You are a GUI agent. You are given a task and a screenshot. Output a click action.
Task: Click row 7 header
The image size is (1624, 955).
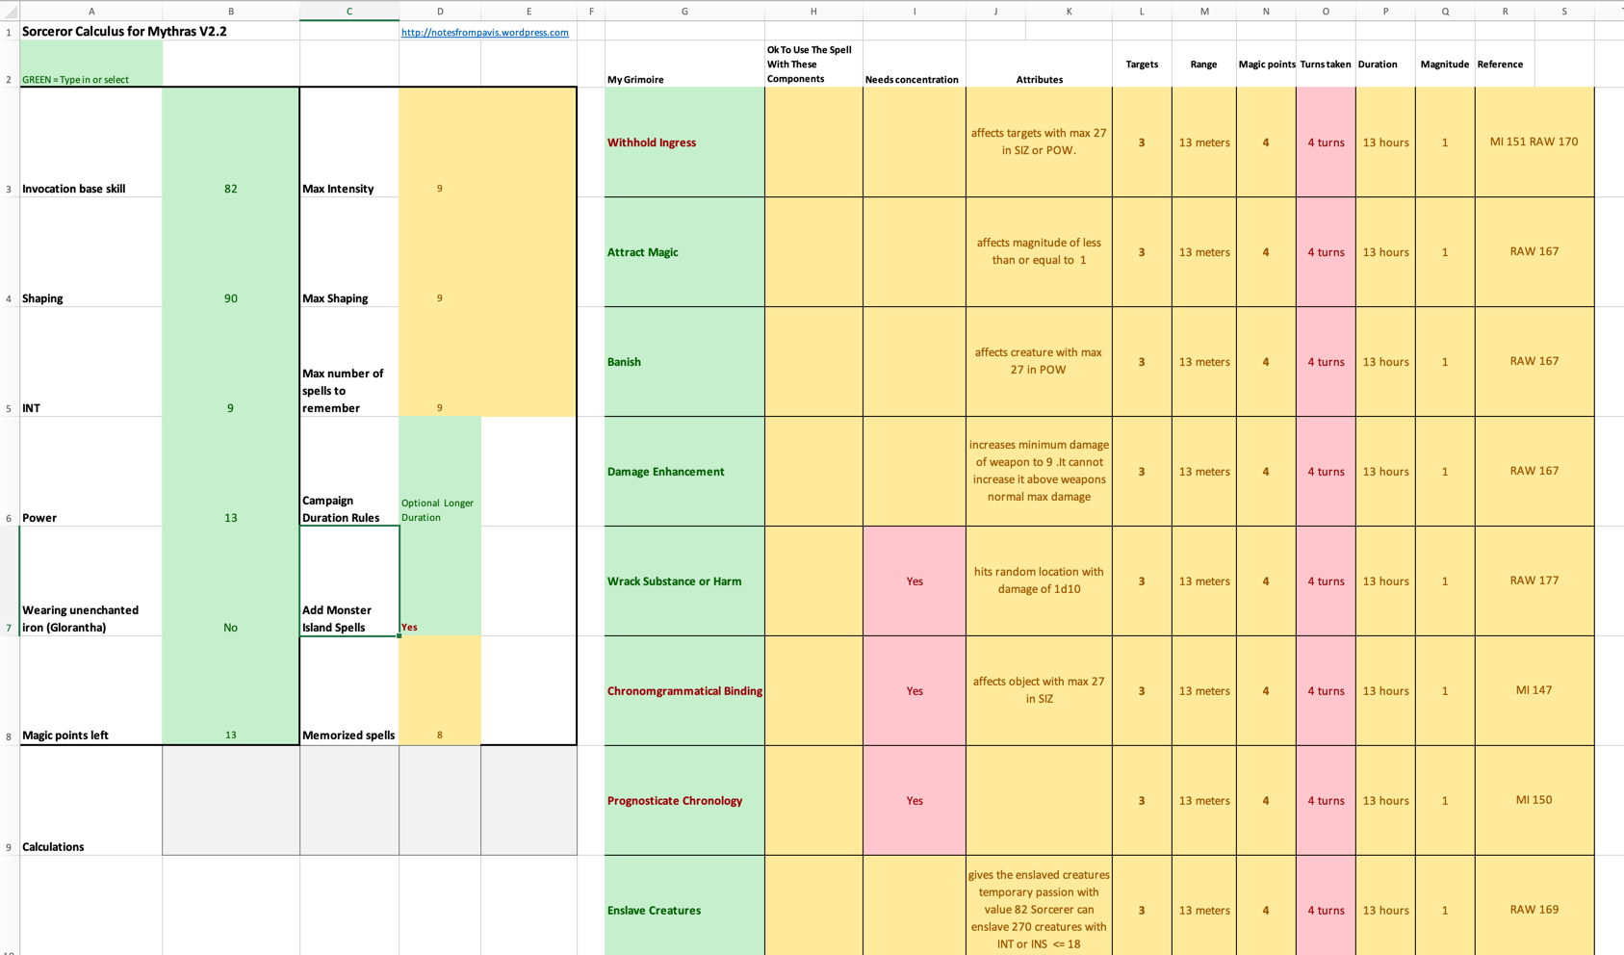pos(10,628)
